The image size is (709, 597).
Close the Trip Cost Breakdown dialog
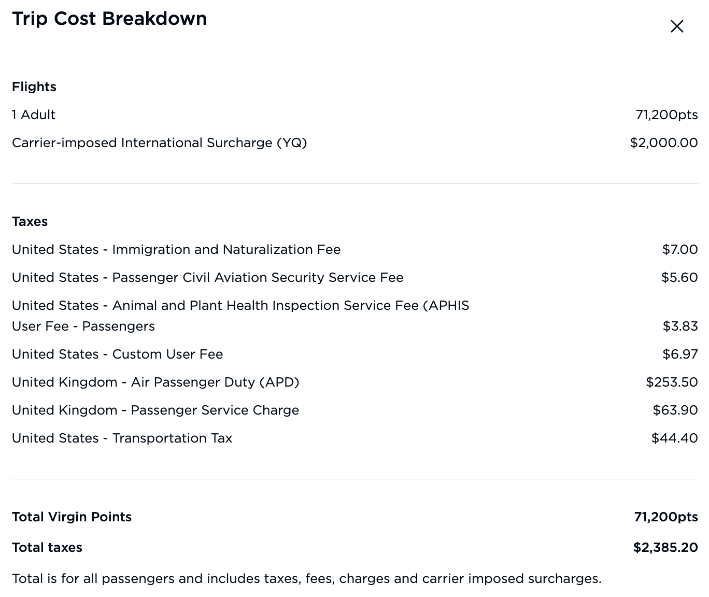pyautogui.click(x=677, y=26)
